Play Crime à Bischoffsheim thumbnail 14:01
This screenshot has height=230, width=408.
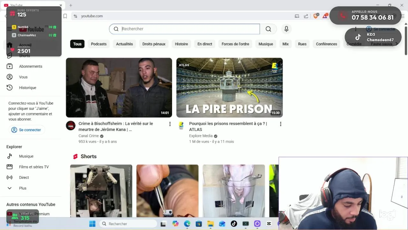pyautogui.click(x=119, y=88)
